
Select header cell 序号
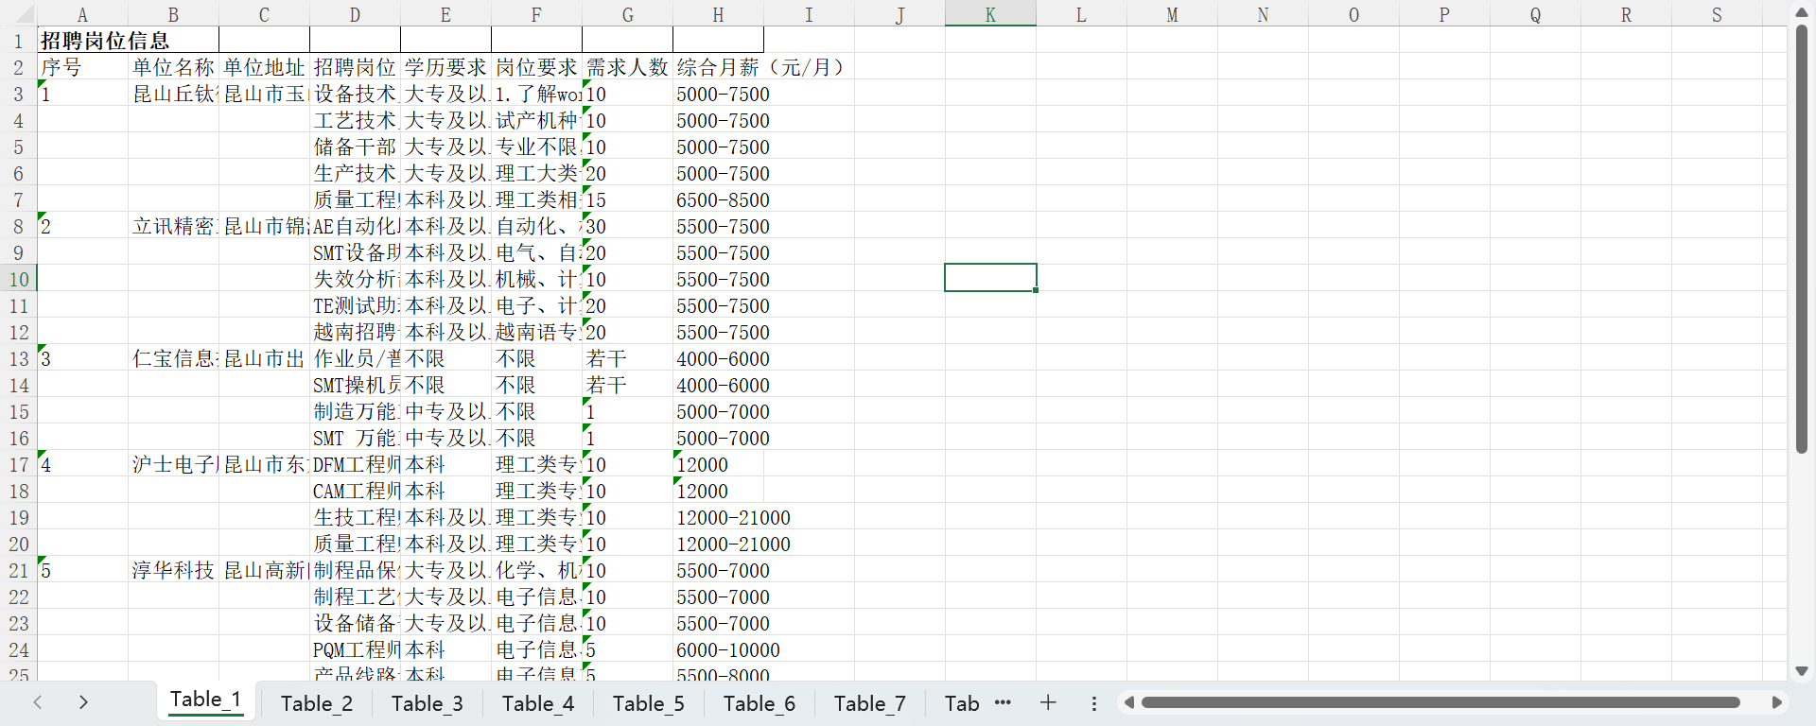[x=82, y=67]
